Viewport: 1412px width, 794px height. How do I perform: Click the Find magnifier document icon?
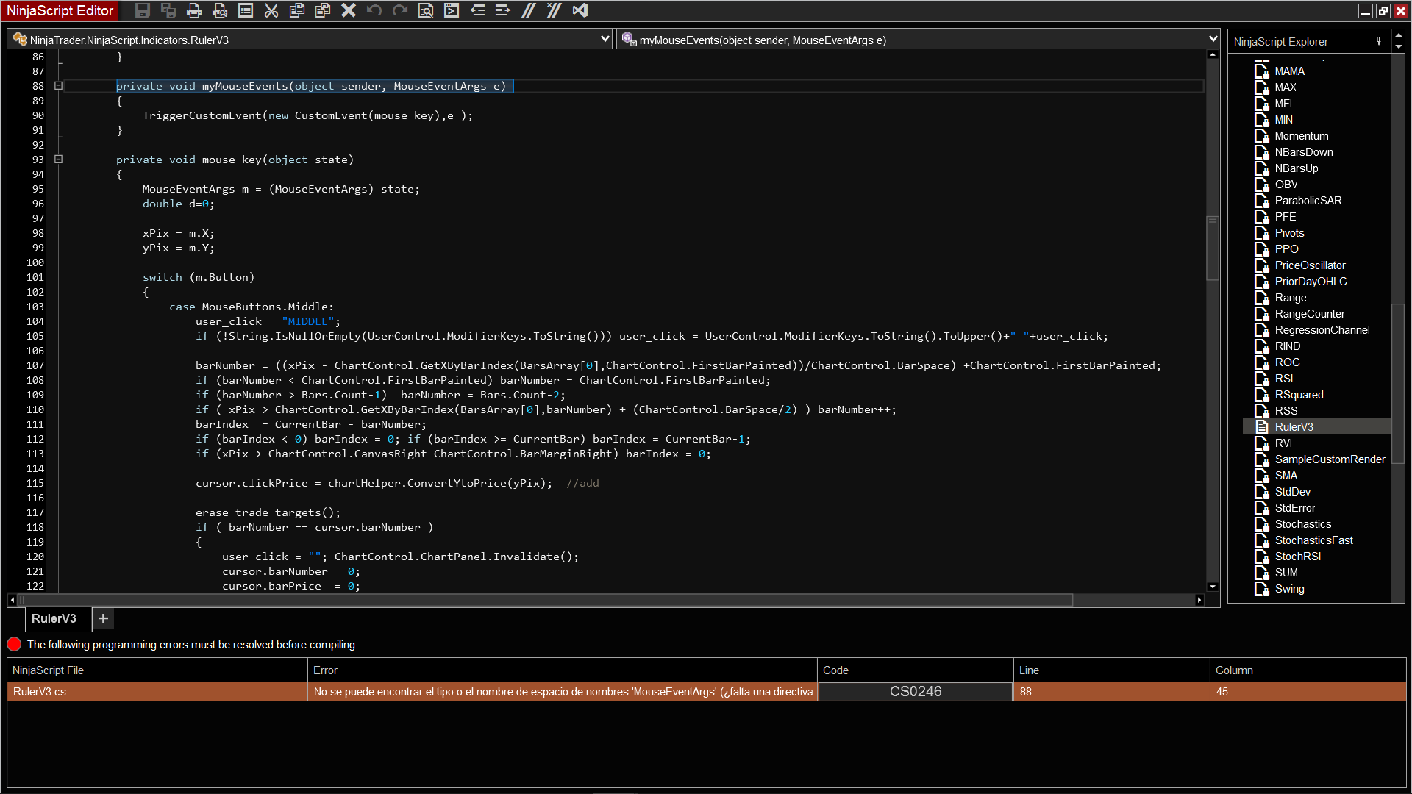[x=426, y=10]
